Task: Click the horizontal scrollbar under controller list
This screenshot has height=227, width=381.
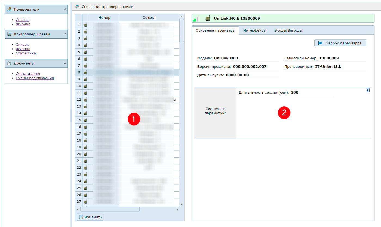Action: point(110,209)
